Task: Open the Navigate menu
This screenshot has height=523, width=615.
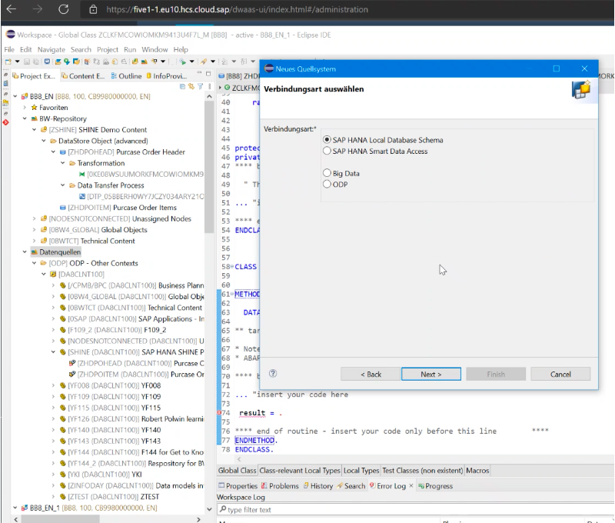Action: [52, 49]
